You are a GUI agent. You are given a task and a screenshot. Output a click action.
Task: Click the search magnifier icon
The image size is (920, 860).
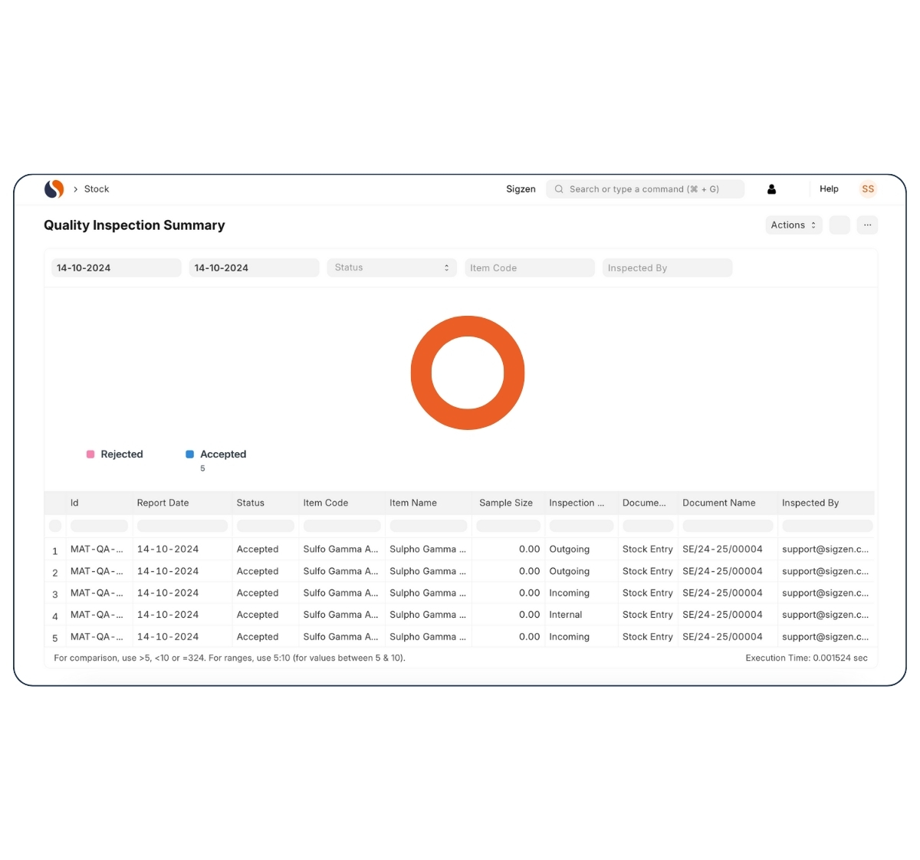tap(559, 189)
